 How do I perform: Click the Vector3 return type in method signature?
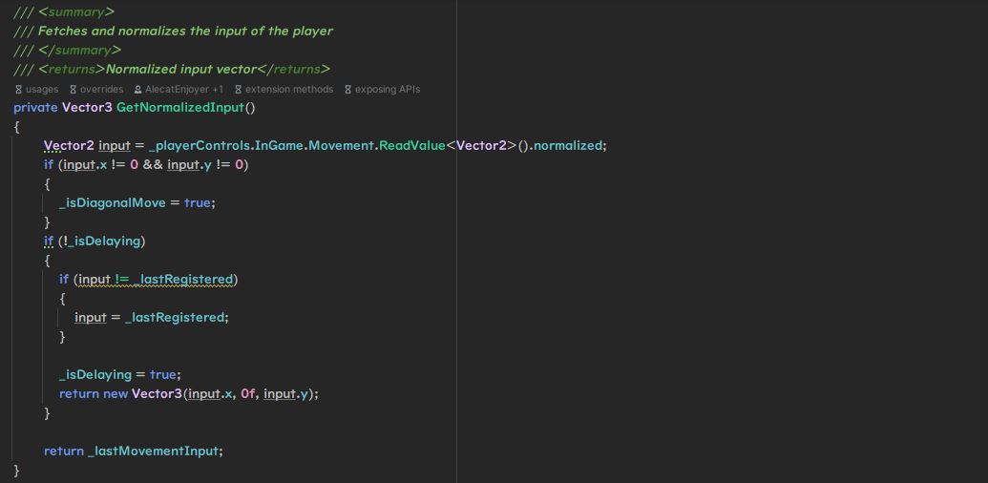87,107
